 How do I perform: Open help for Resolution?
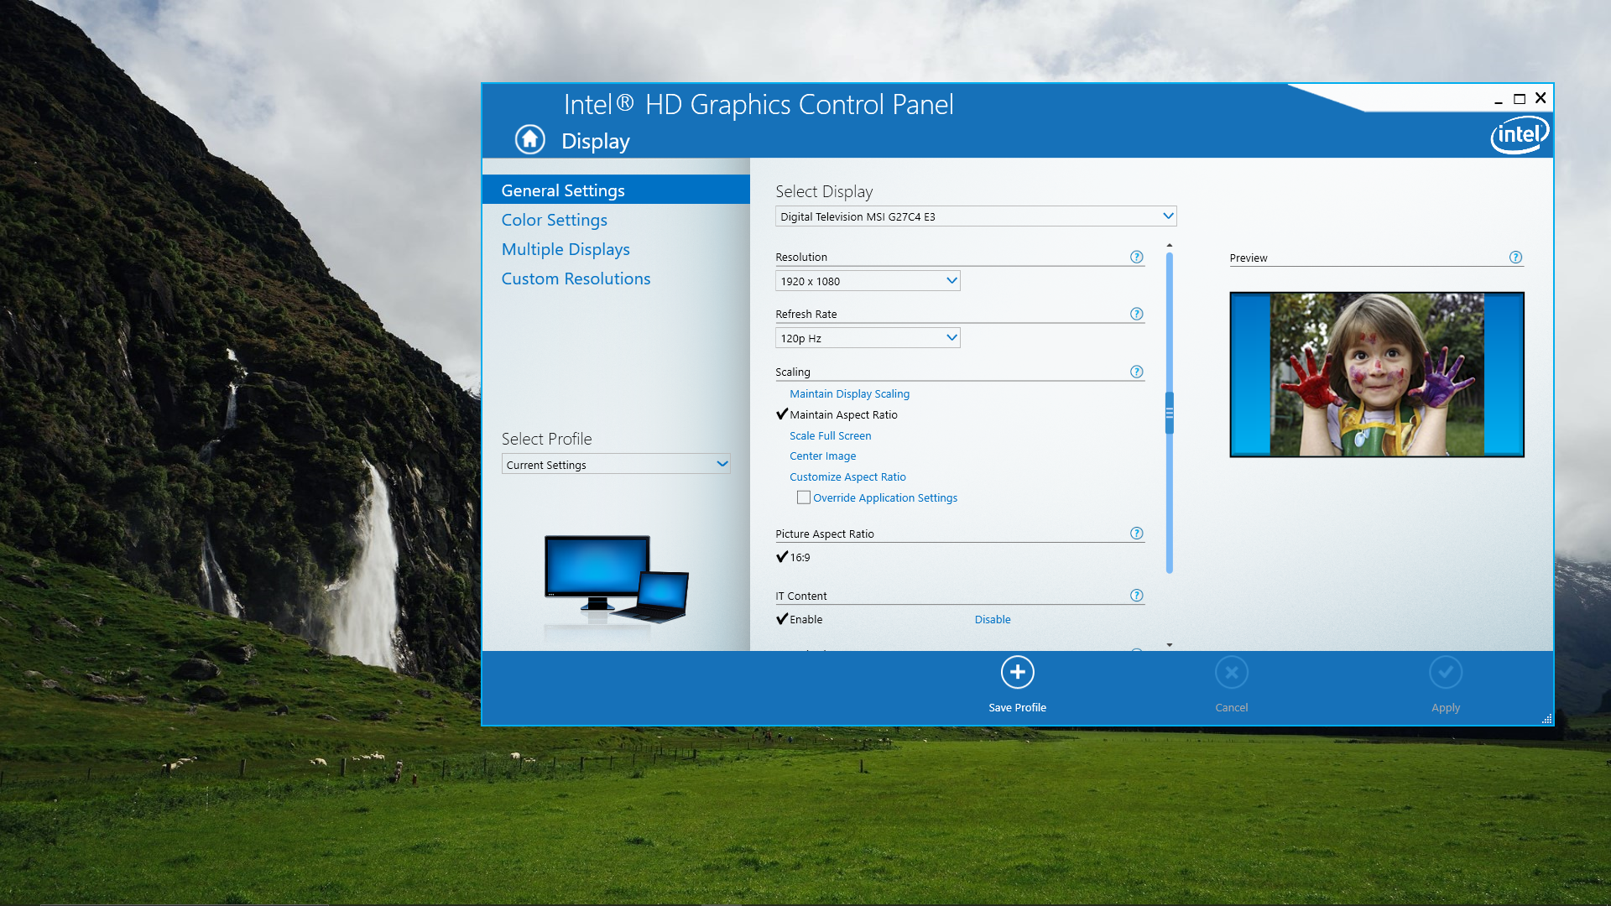tap(1136, 257)
